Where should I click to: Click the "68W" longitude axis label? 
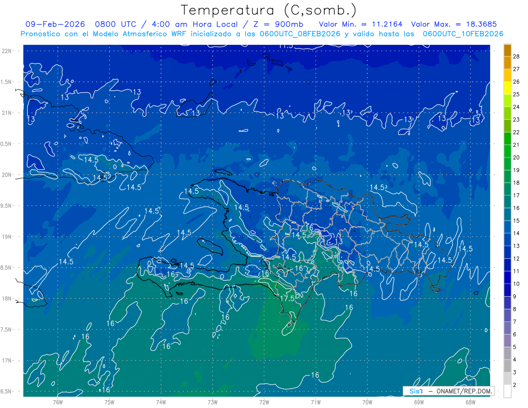[470, 401]
